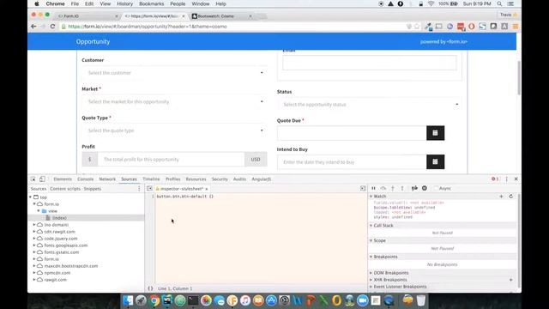Open Chrome from the dock

pos(154,300)
